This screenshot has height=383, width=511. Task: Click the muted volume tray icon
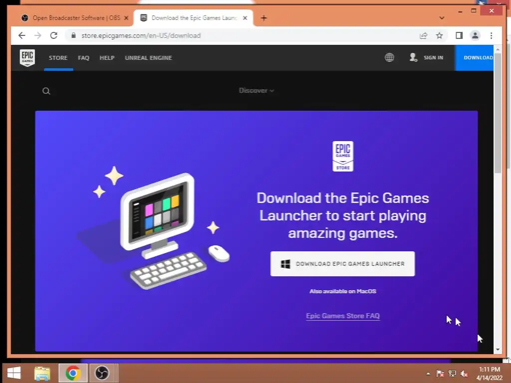point(464,374)
